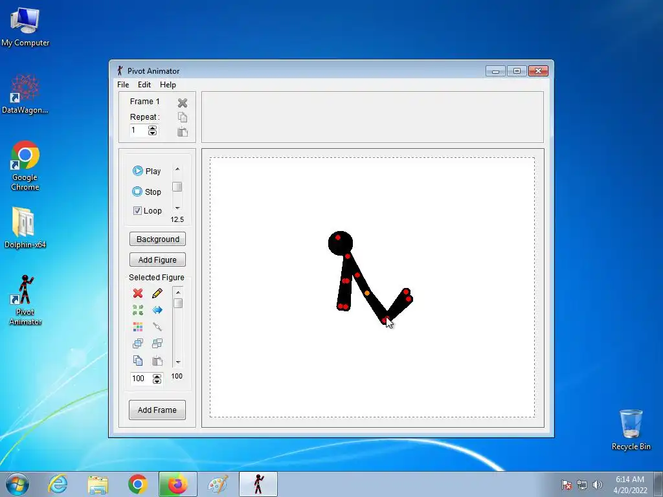Select the Dolphin-x64 desktop folder

point(25,227)
